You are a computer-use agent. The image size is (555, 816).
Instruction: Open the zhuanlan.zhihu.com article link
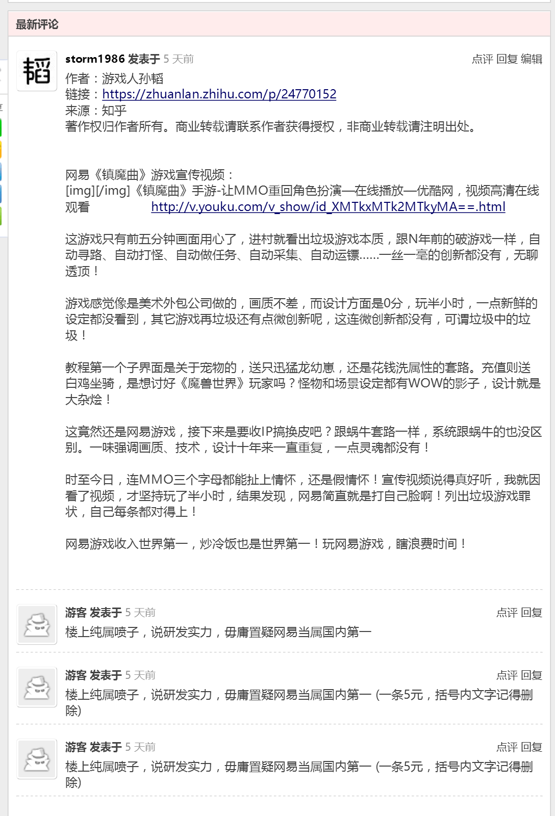click(x=219, y=94)
